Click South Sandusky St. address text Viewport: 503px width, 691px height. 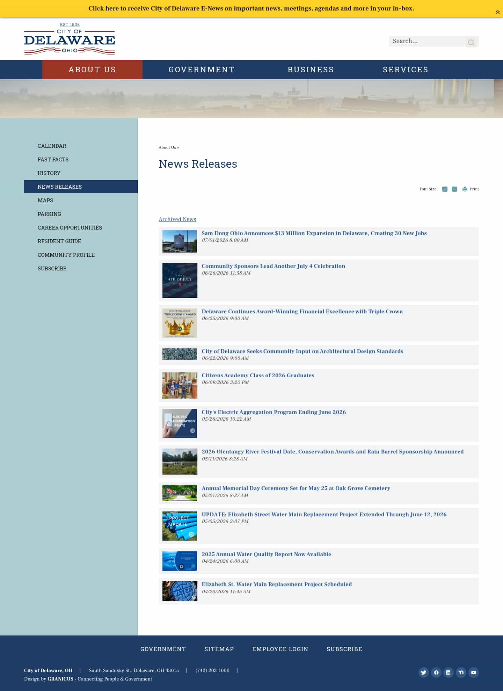pyautogui.click(x=134, y=670)
